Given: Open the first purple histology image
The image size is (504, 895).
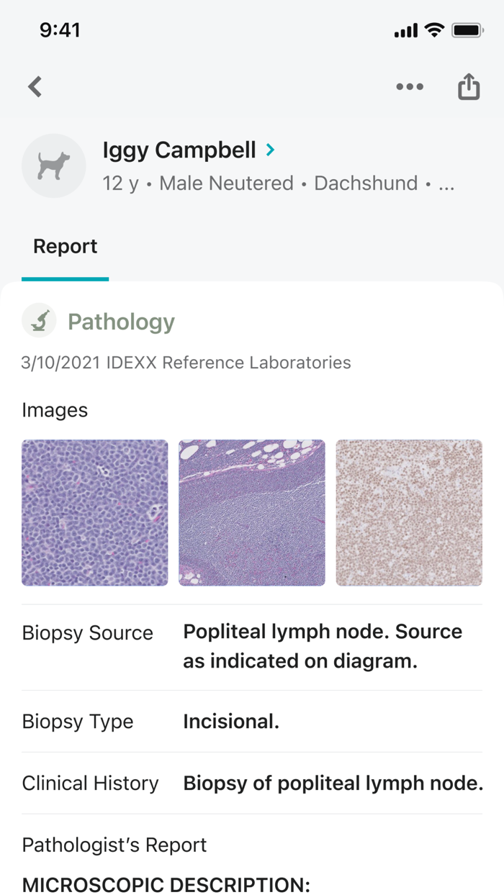Looking at the screenshot, I should (x=94, y=512).
